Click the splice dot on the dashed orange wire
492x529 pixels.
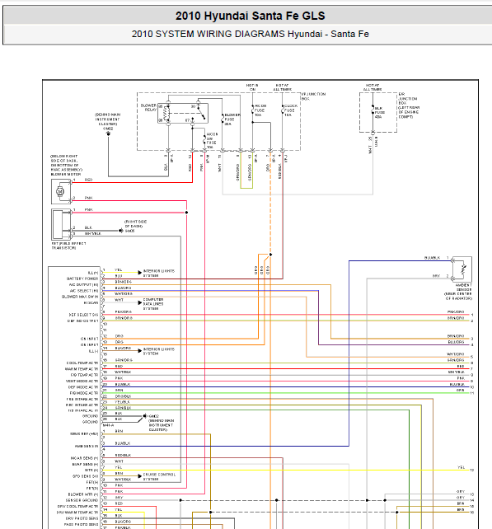pyautogui.click(x=270, y=255)
